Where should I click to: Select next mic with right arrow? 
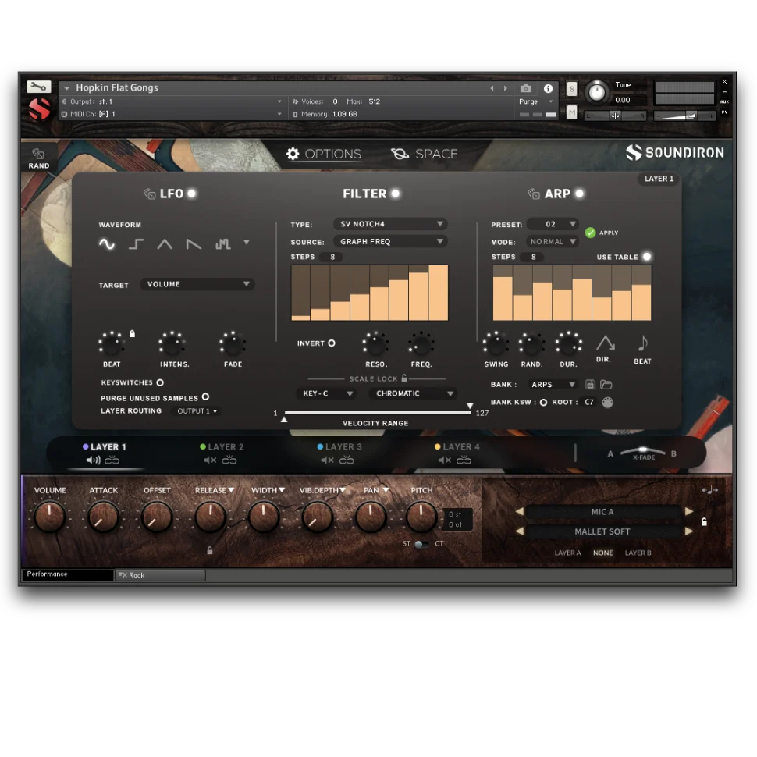[689, 511]
